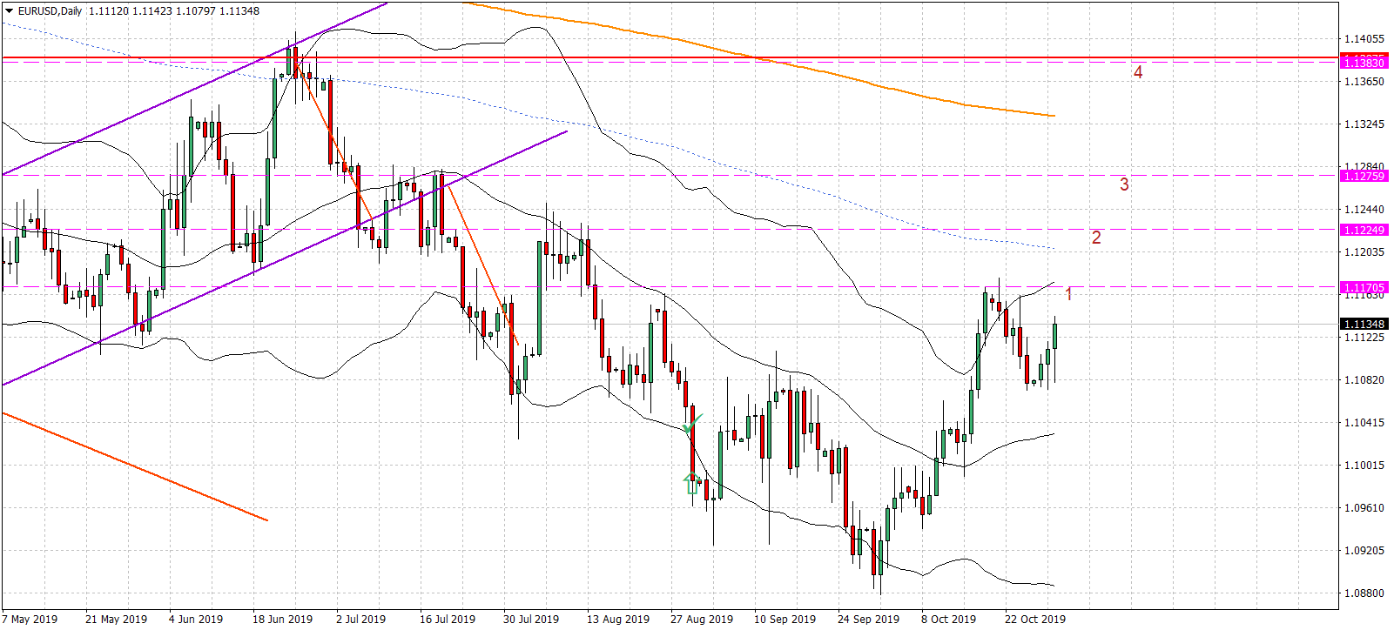Viewport: 1394px width, 630px height.
Task: Click the 4 Jun 2019 date label
Action: point(196,620)
